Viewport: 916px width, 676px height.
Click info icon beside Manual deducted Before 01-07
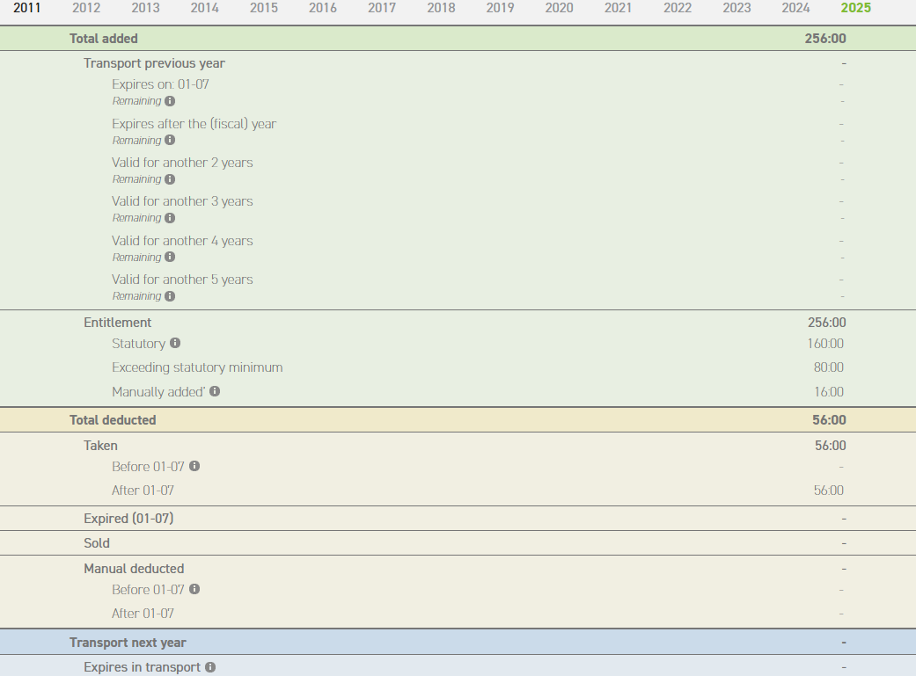(x=194, y=589)
